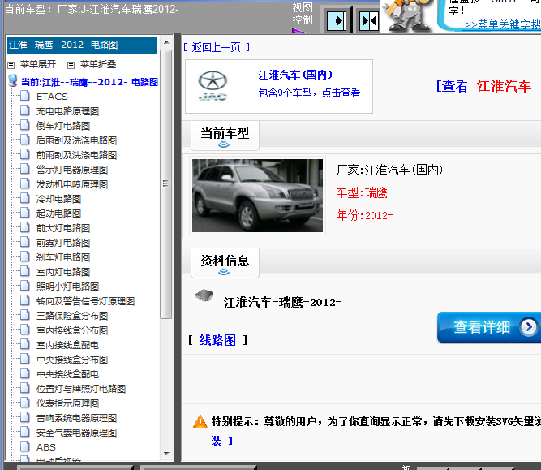
Task: Click the orange warning triangle icon
Action: coord(200,421)
